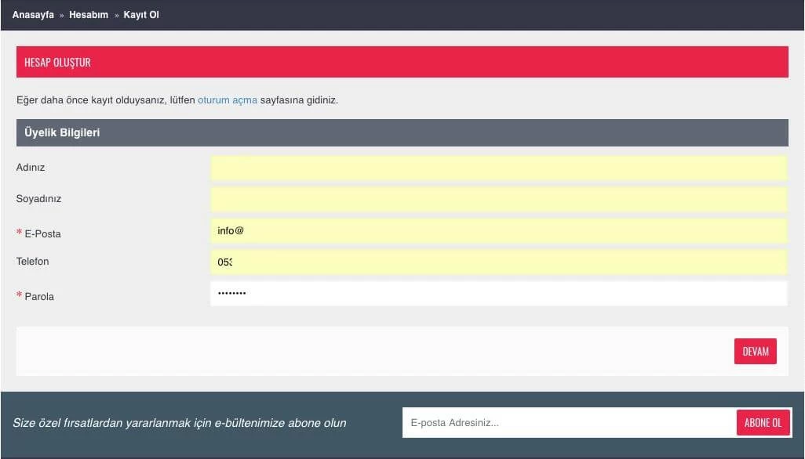805x459 pixels.
Task: Click the E-Posta field label
Action: click(x=41, y=233)
